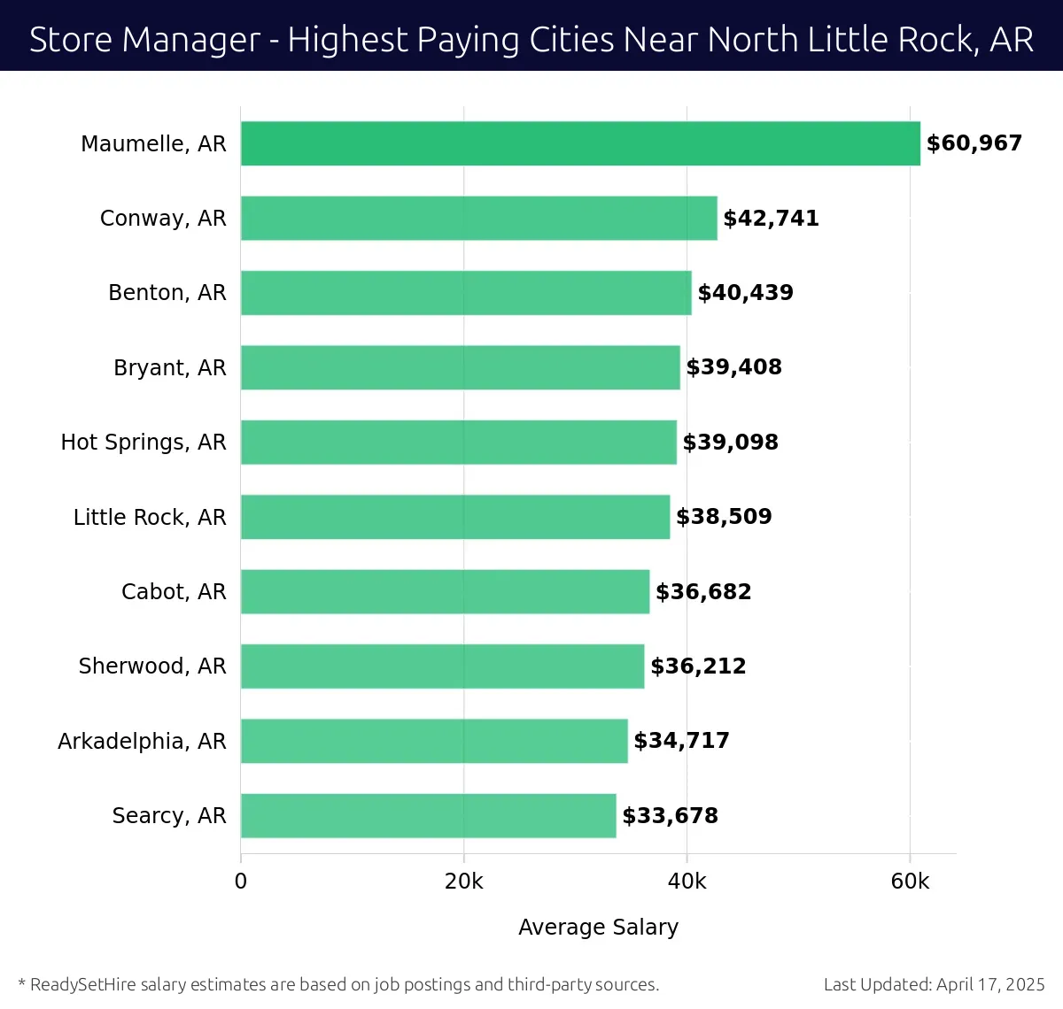Viewport: 1063px width, 1009px height.
Task: Click the Sherwood, AR label
Action: pos(152,666)
